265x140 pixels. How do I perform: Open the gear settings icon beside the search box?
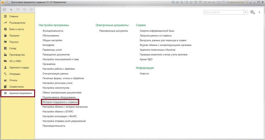(x=252, y=12)
